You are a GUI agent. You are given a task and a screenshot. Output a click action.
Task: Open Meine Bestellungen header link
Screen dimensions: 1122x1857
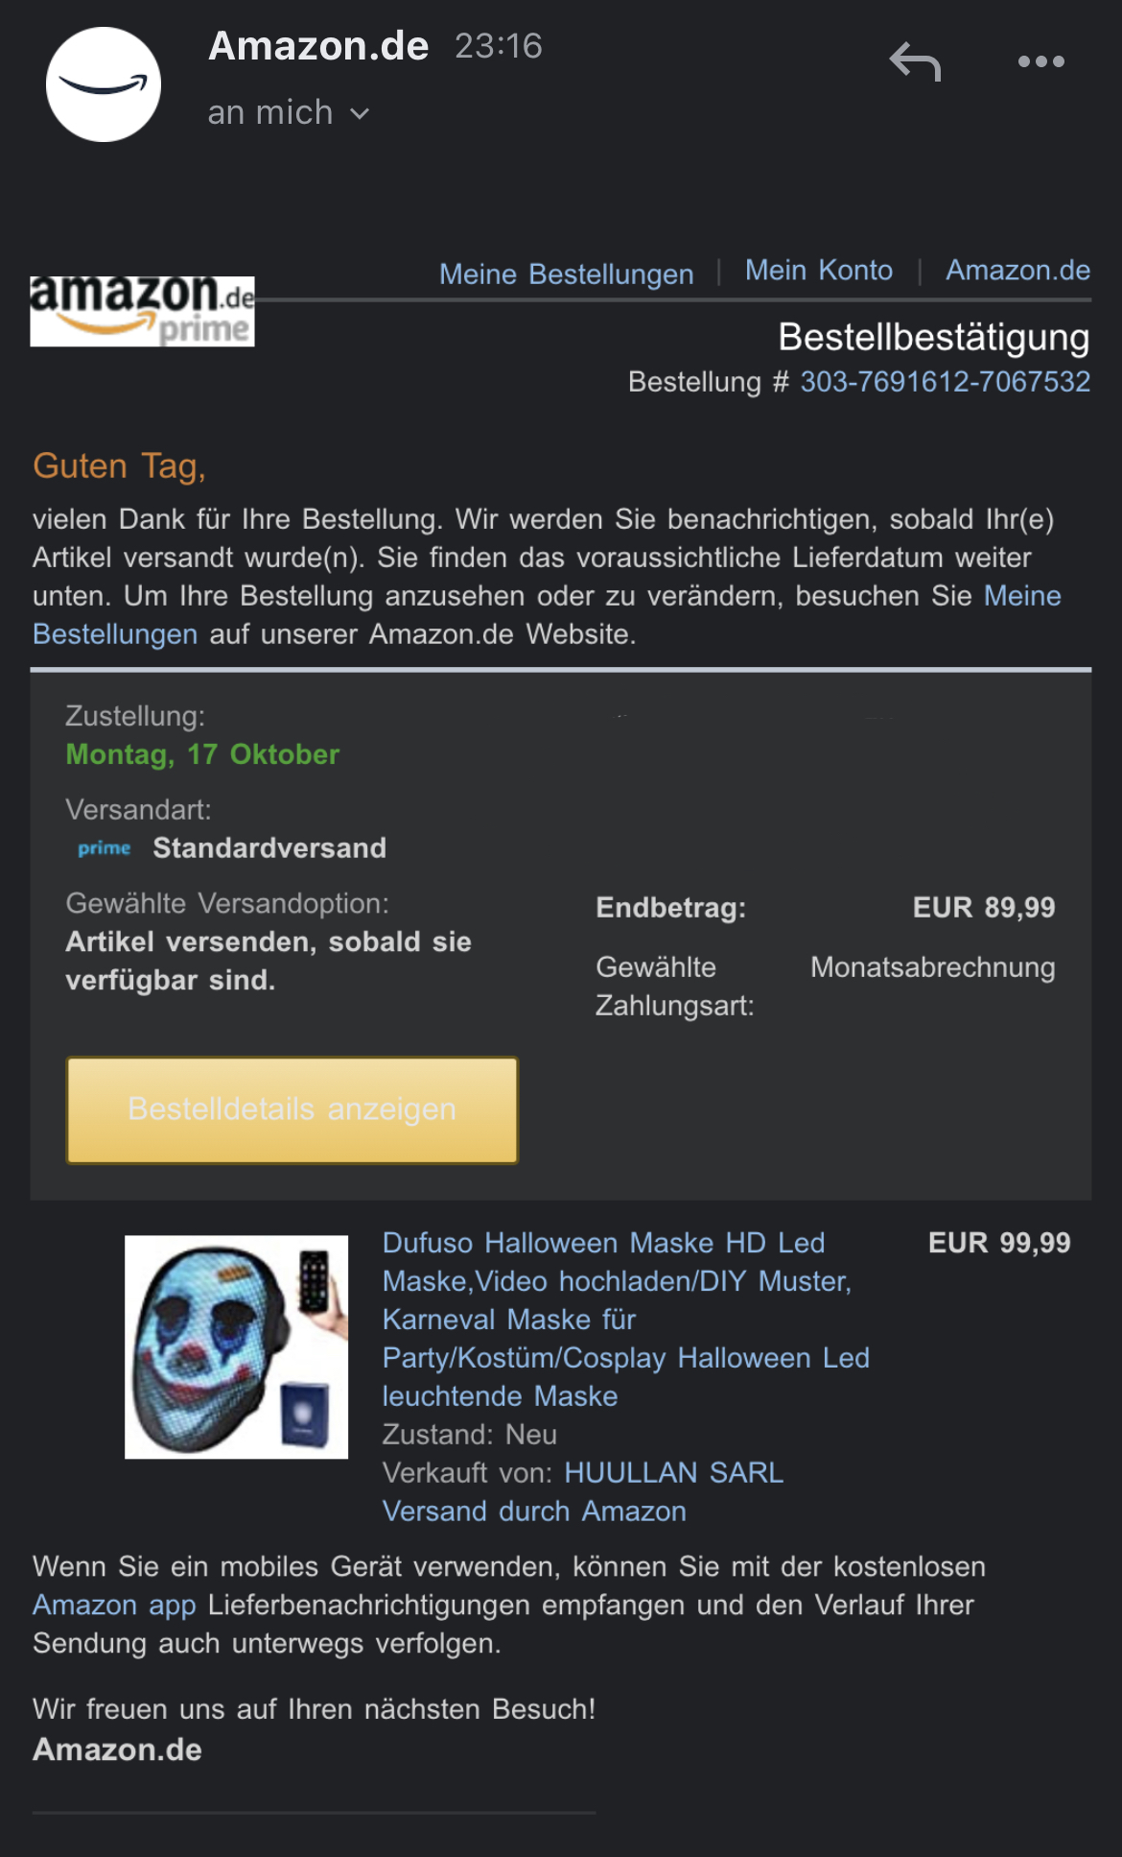tap(566, 274)
